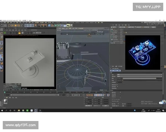Screen dimensions: 166x132
Task: Open the ProRender viewport menu
Action: 81,28
